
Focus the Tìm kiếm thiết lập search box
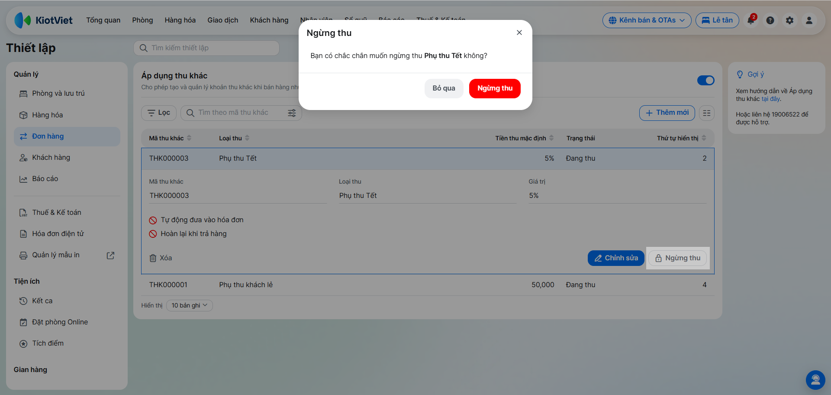point(206,48)
